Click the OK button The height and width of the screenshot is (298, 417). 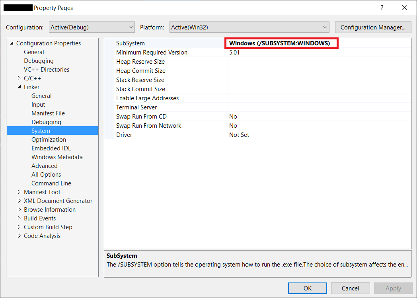[307, 288]
